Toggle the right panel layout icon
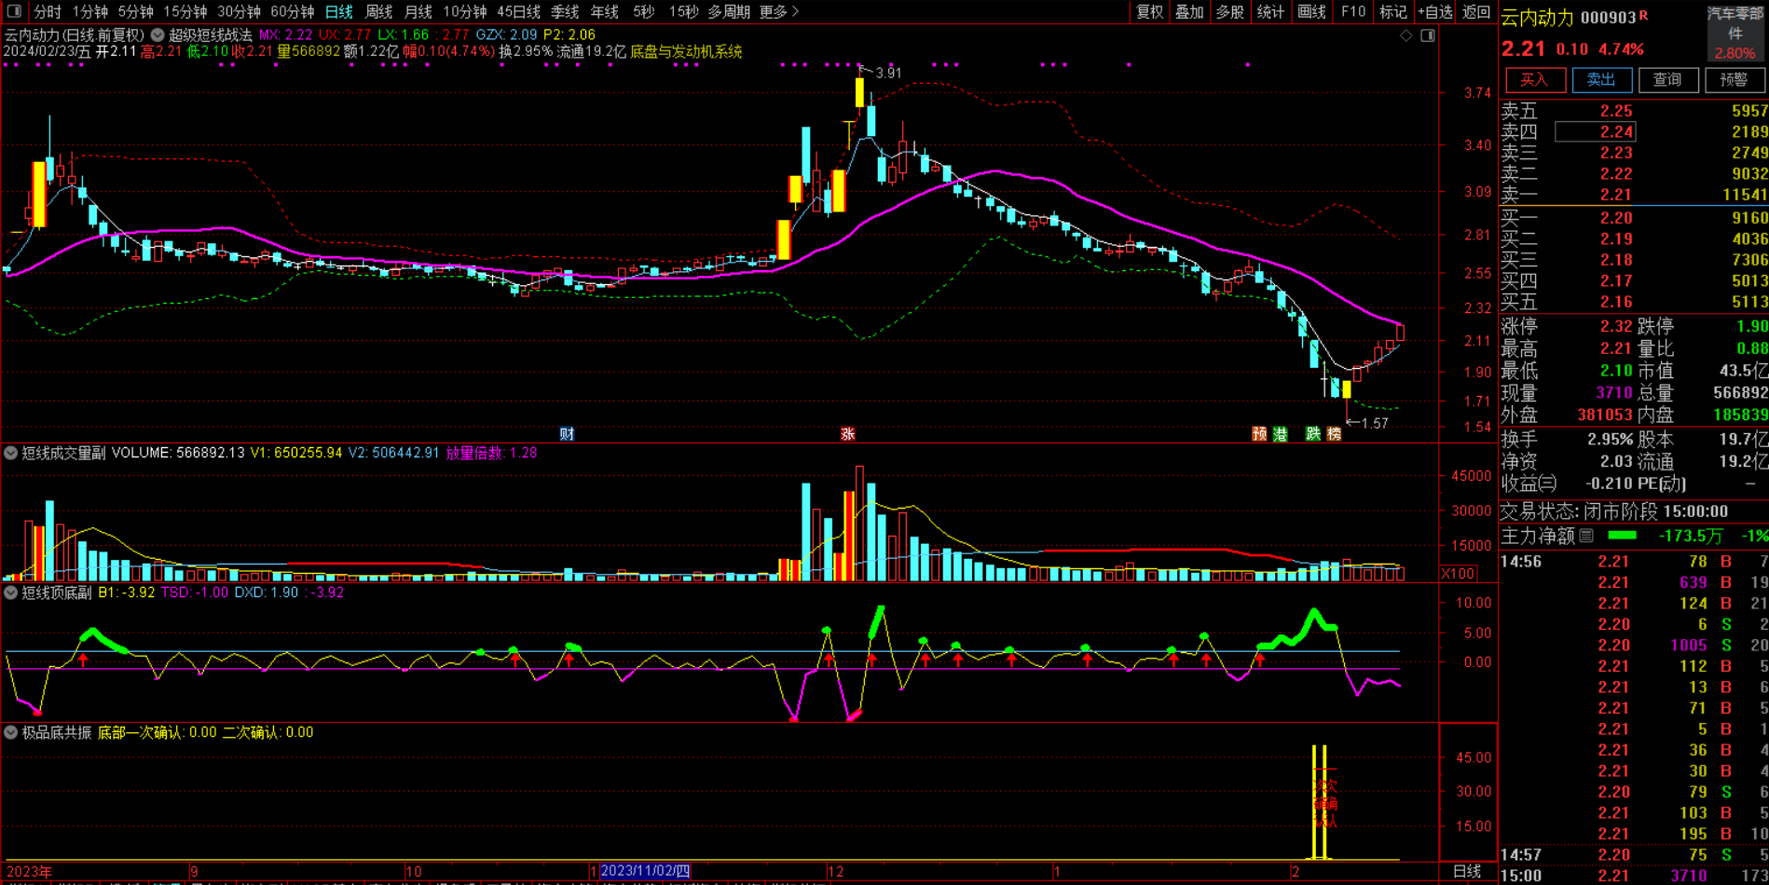 pyautogui.click(x=1427, y=35)
